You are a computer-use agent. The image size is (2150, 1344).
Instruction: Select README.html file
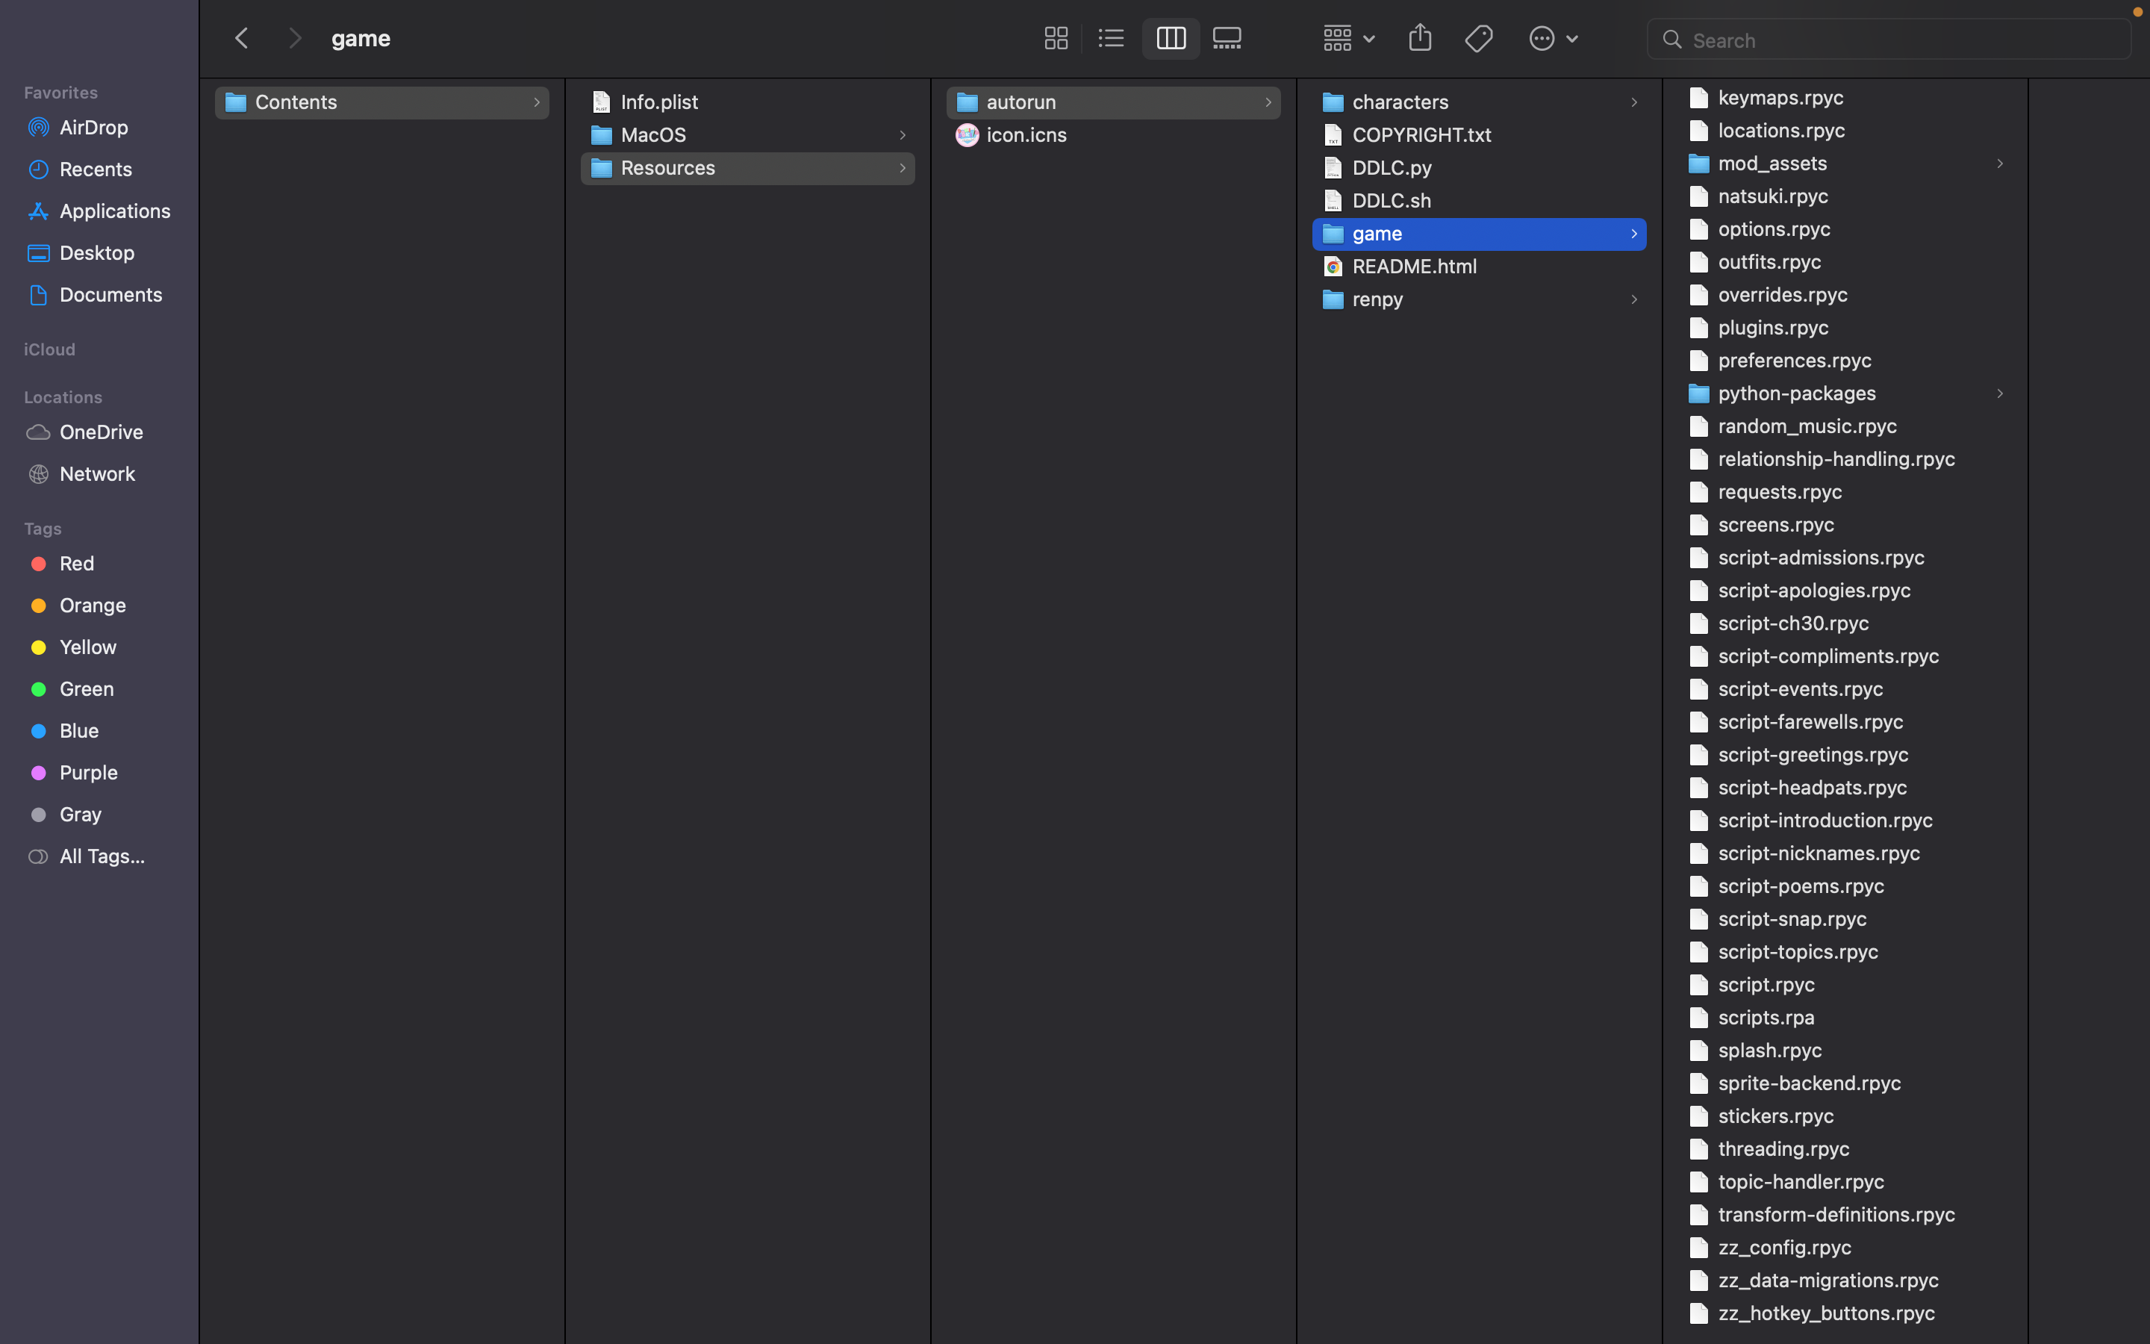[x=1478, y=267]
